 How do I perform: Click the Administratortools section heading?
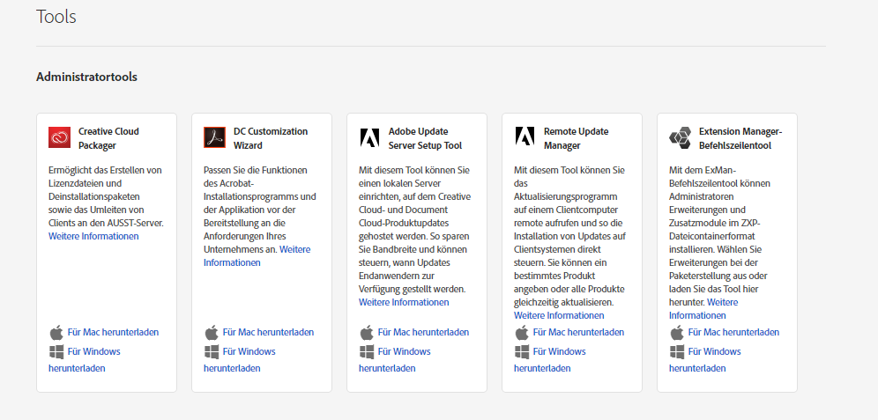86,77
